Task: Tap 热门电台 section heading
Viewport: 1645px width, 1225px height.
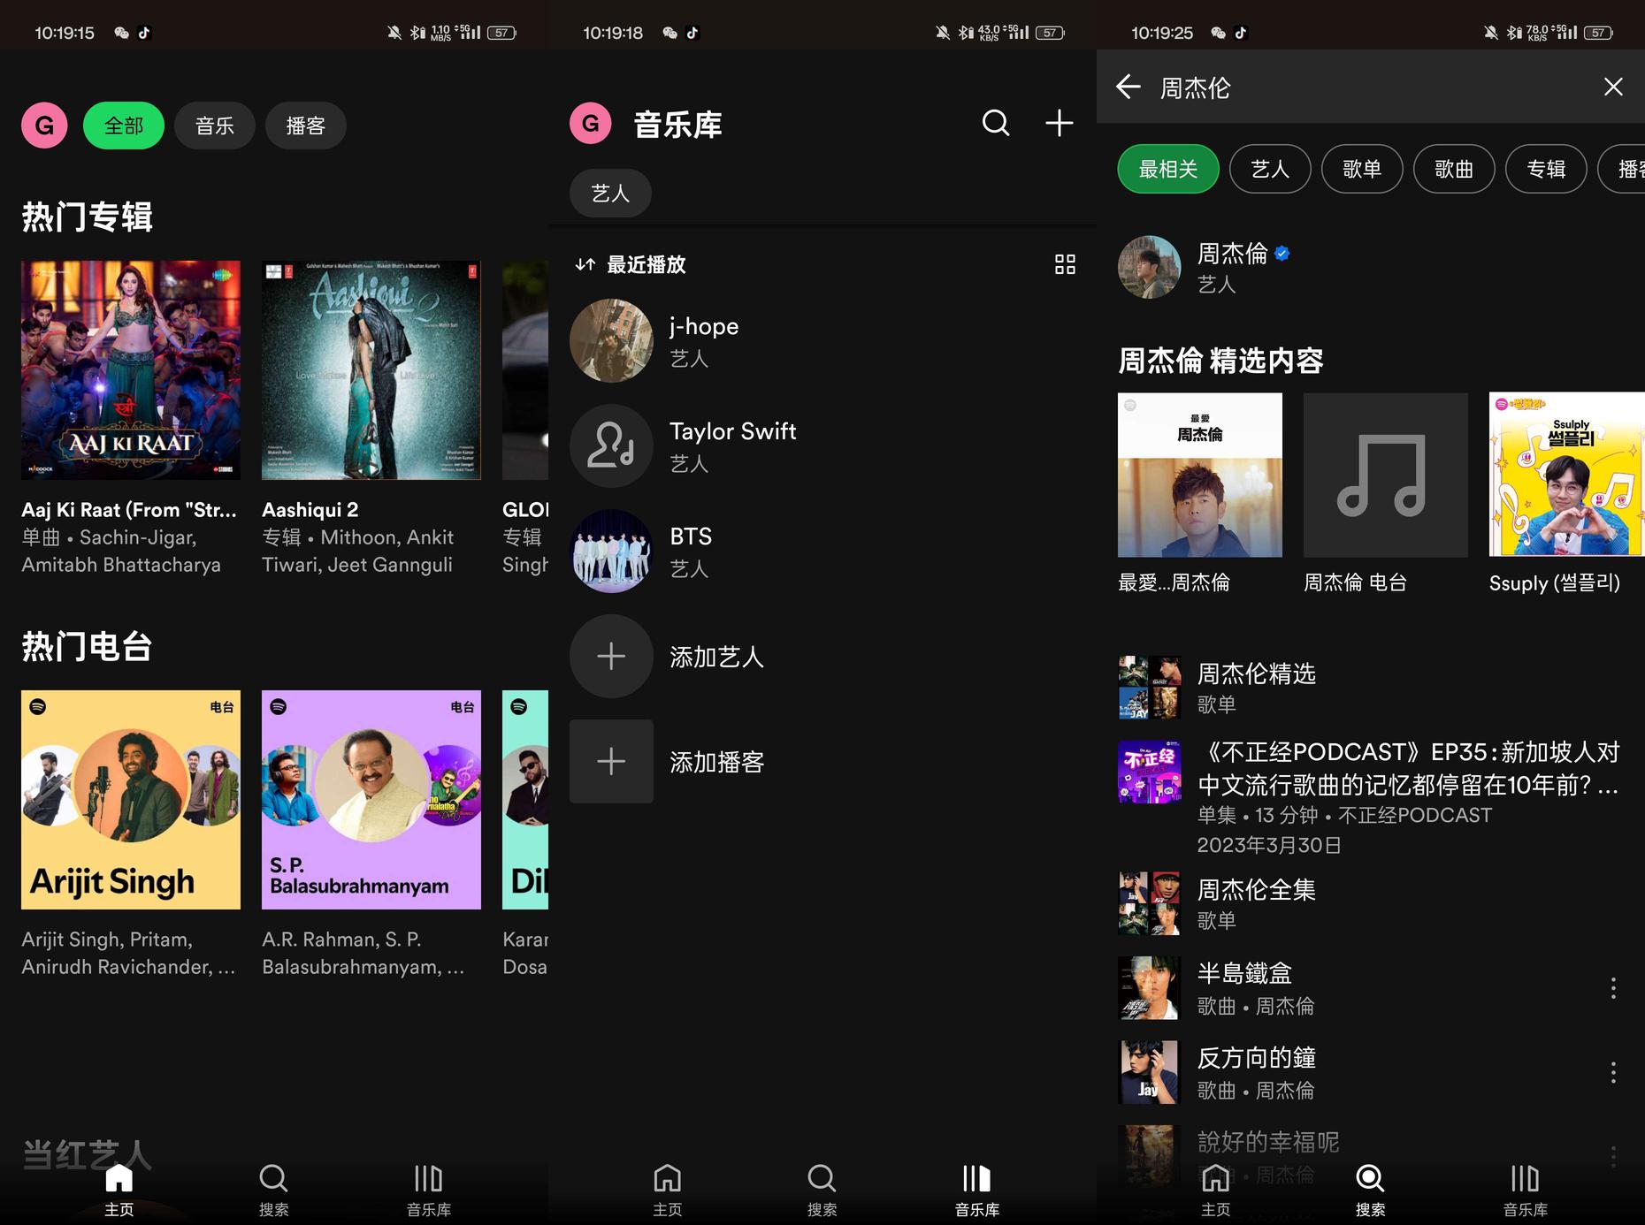Action: (87, 646)
